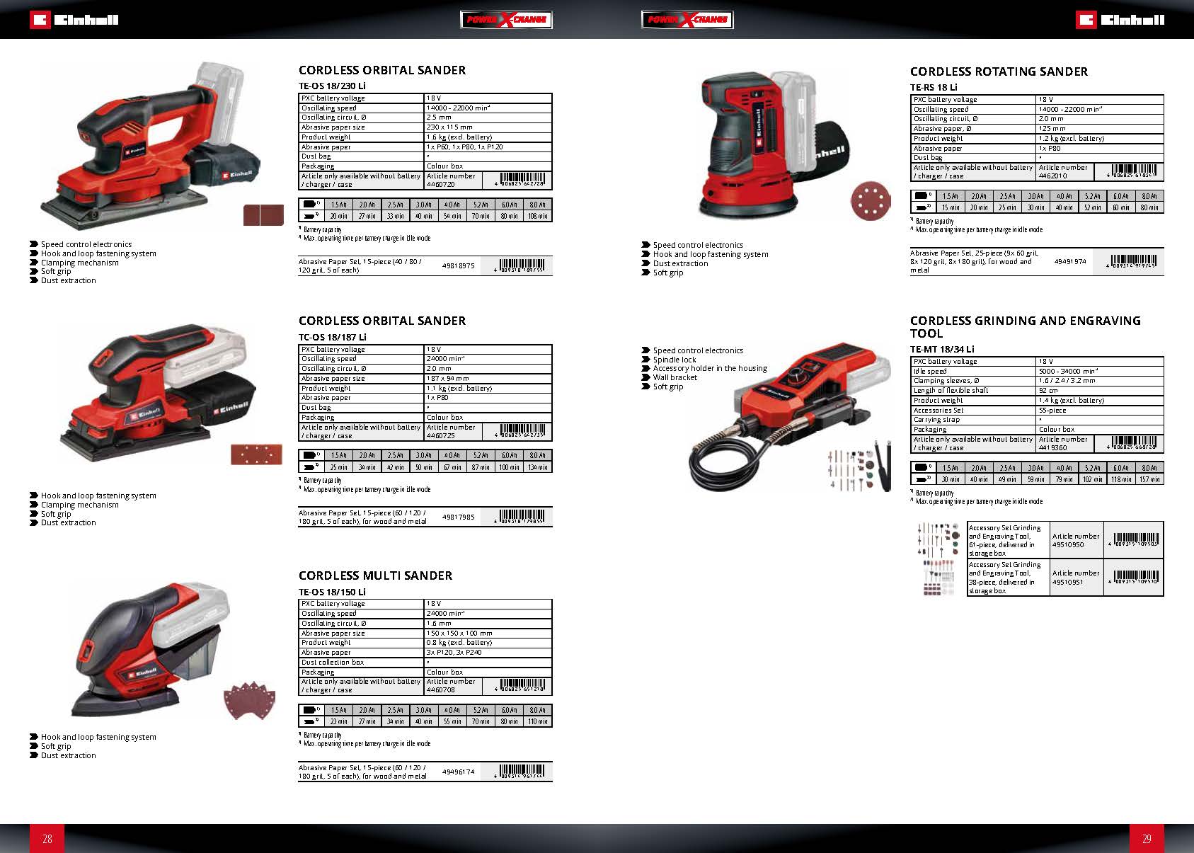Click the triangular abrasive sheets image by the multi sander

[248, 699]
